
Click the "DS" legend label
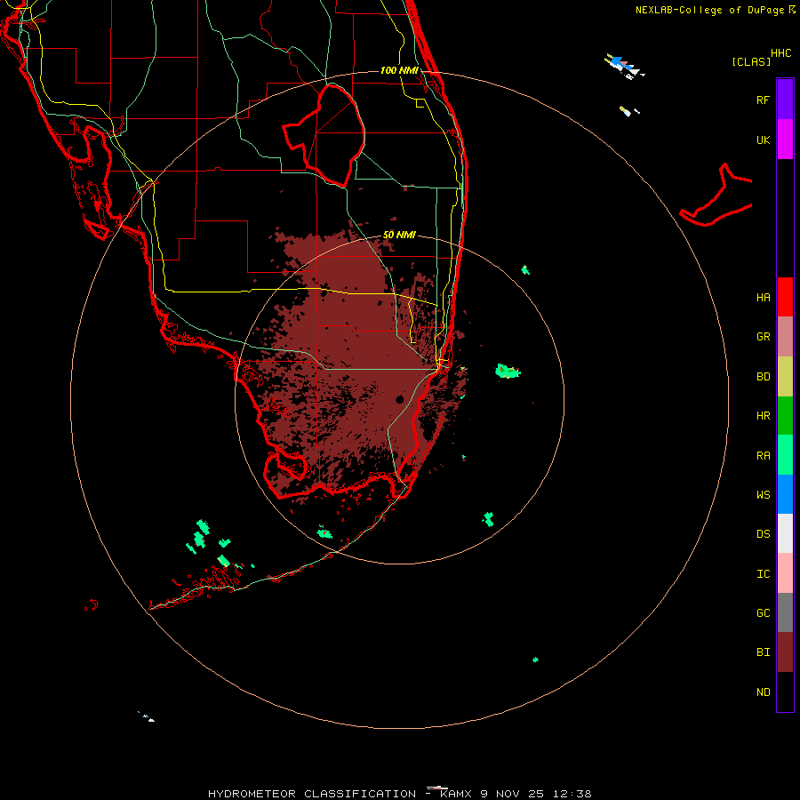click(763, 534)
